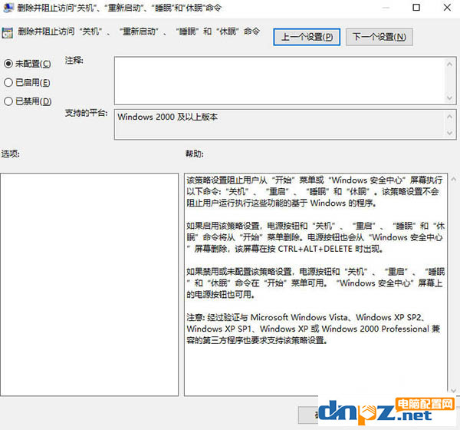Click the policy icon in the title bar
Image resolution: width=460 pixels, height=430 pixels.
coord(8,8)
